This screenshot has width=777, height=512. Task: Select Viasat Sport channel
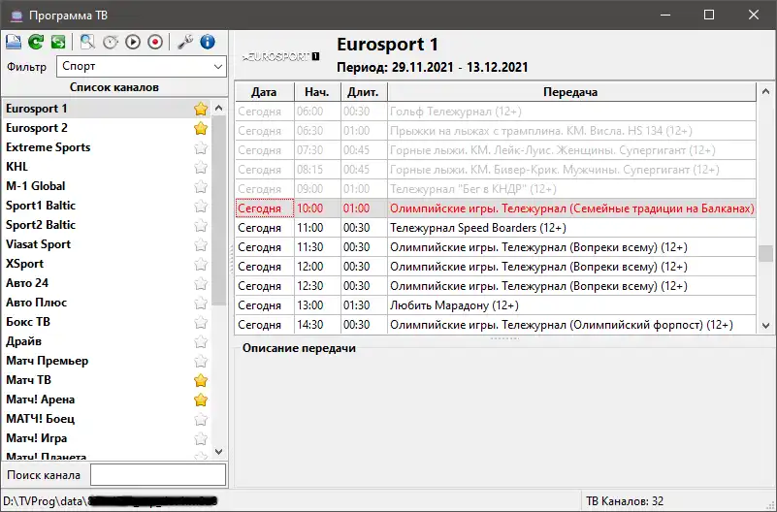click(x=107, y=244)
